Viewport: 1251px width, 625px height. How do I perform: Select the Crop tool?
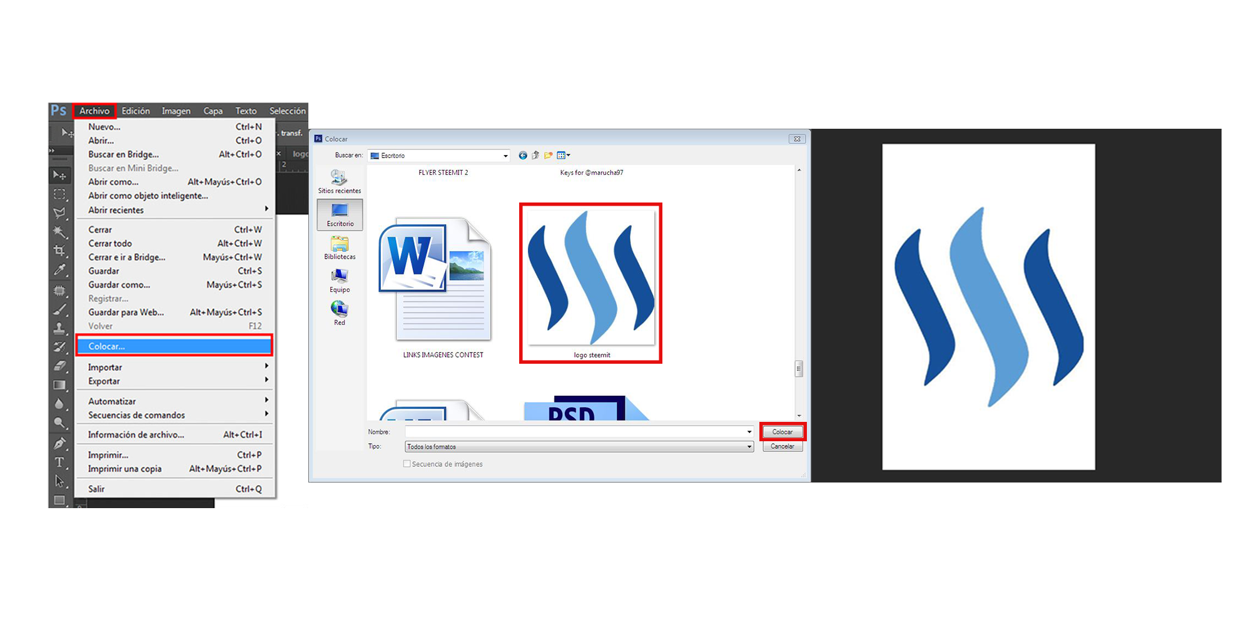point(60,251)
